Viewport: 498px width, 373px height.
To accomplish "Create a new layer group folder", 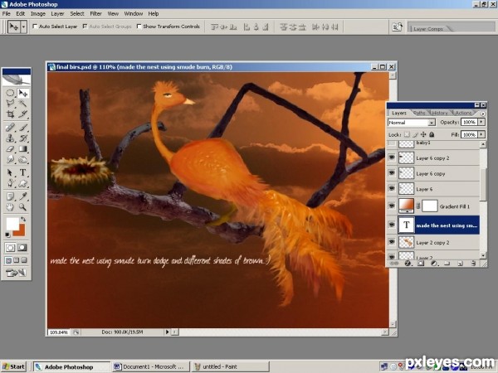I will point(447,264).
